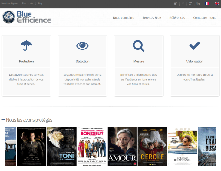Open the Facebook social icon
221x171 pixels.
click(x=183, y=4)
